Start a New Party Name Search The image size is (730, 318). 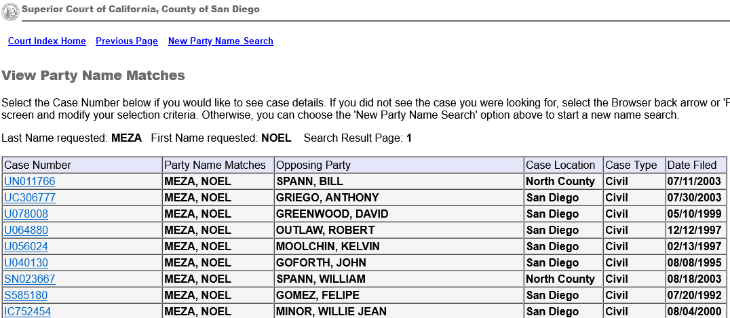click(x=220, y=41)
